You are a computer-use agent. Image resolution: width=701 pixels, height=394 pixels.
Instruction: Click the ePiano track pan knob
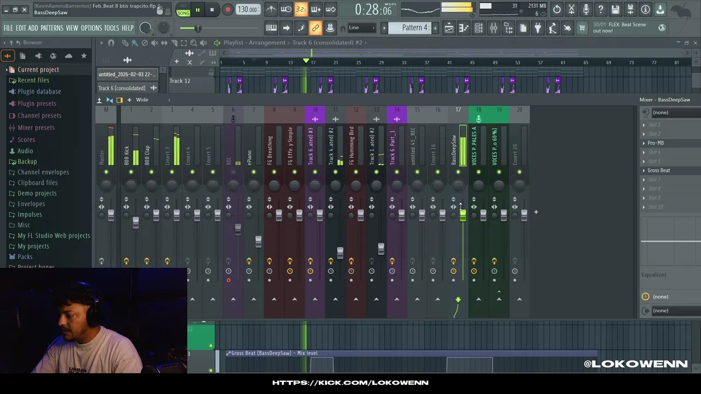tap(254, 186)
